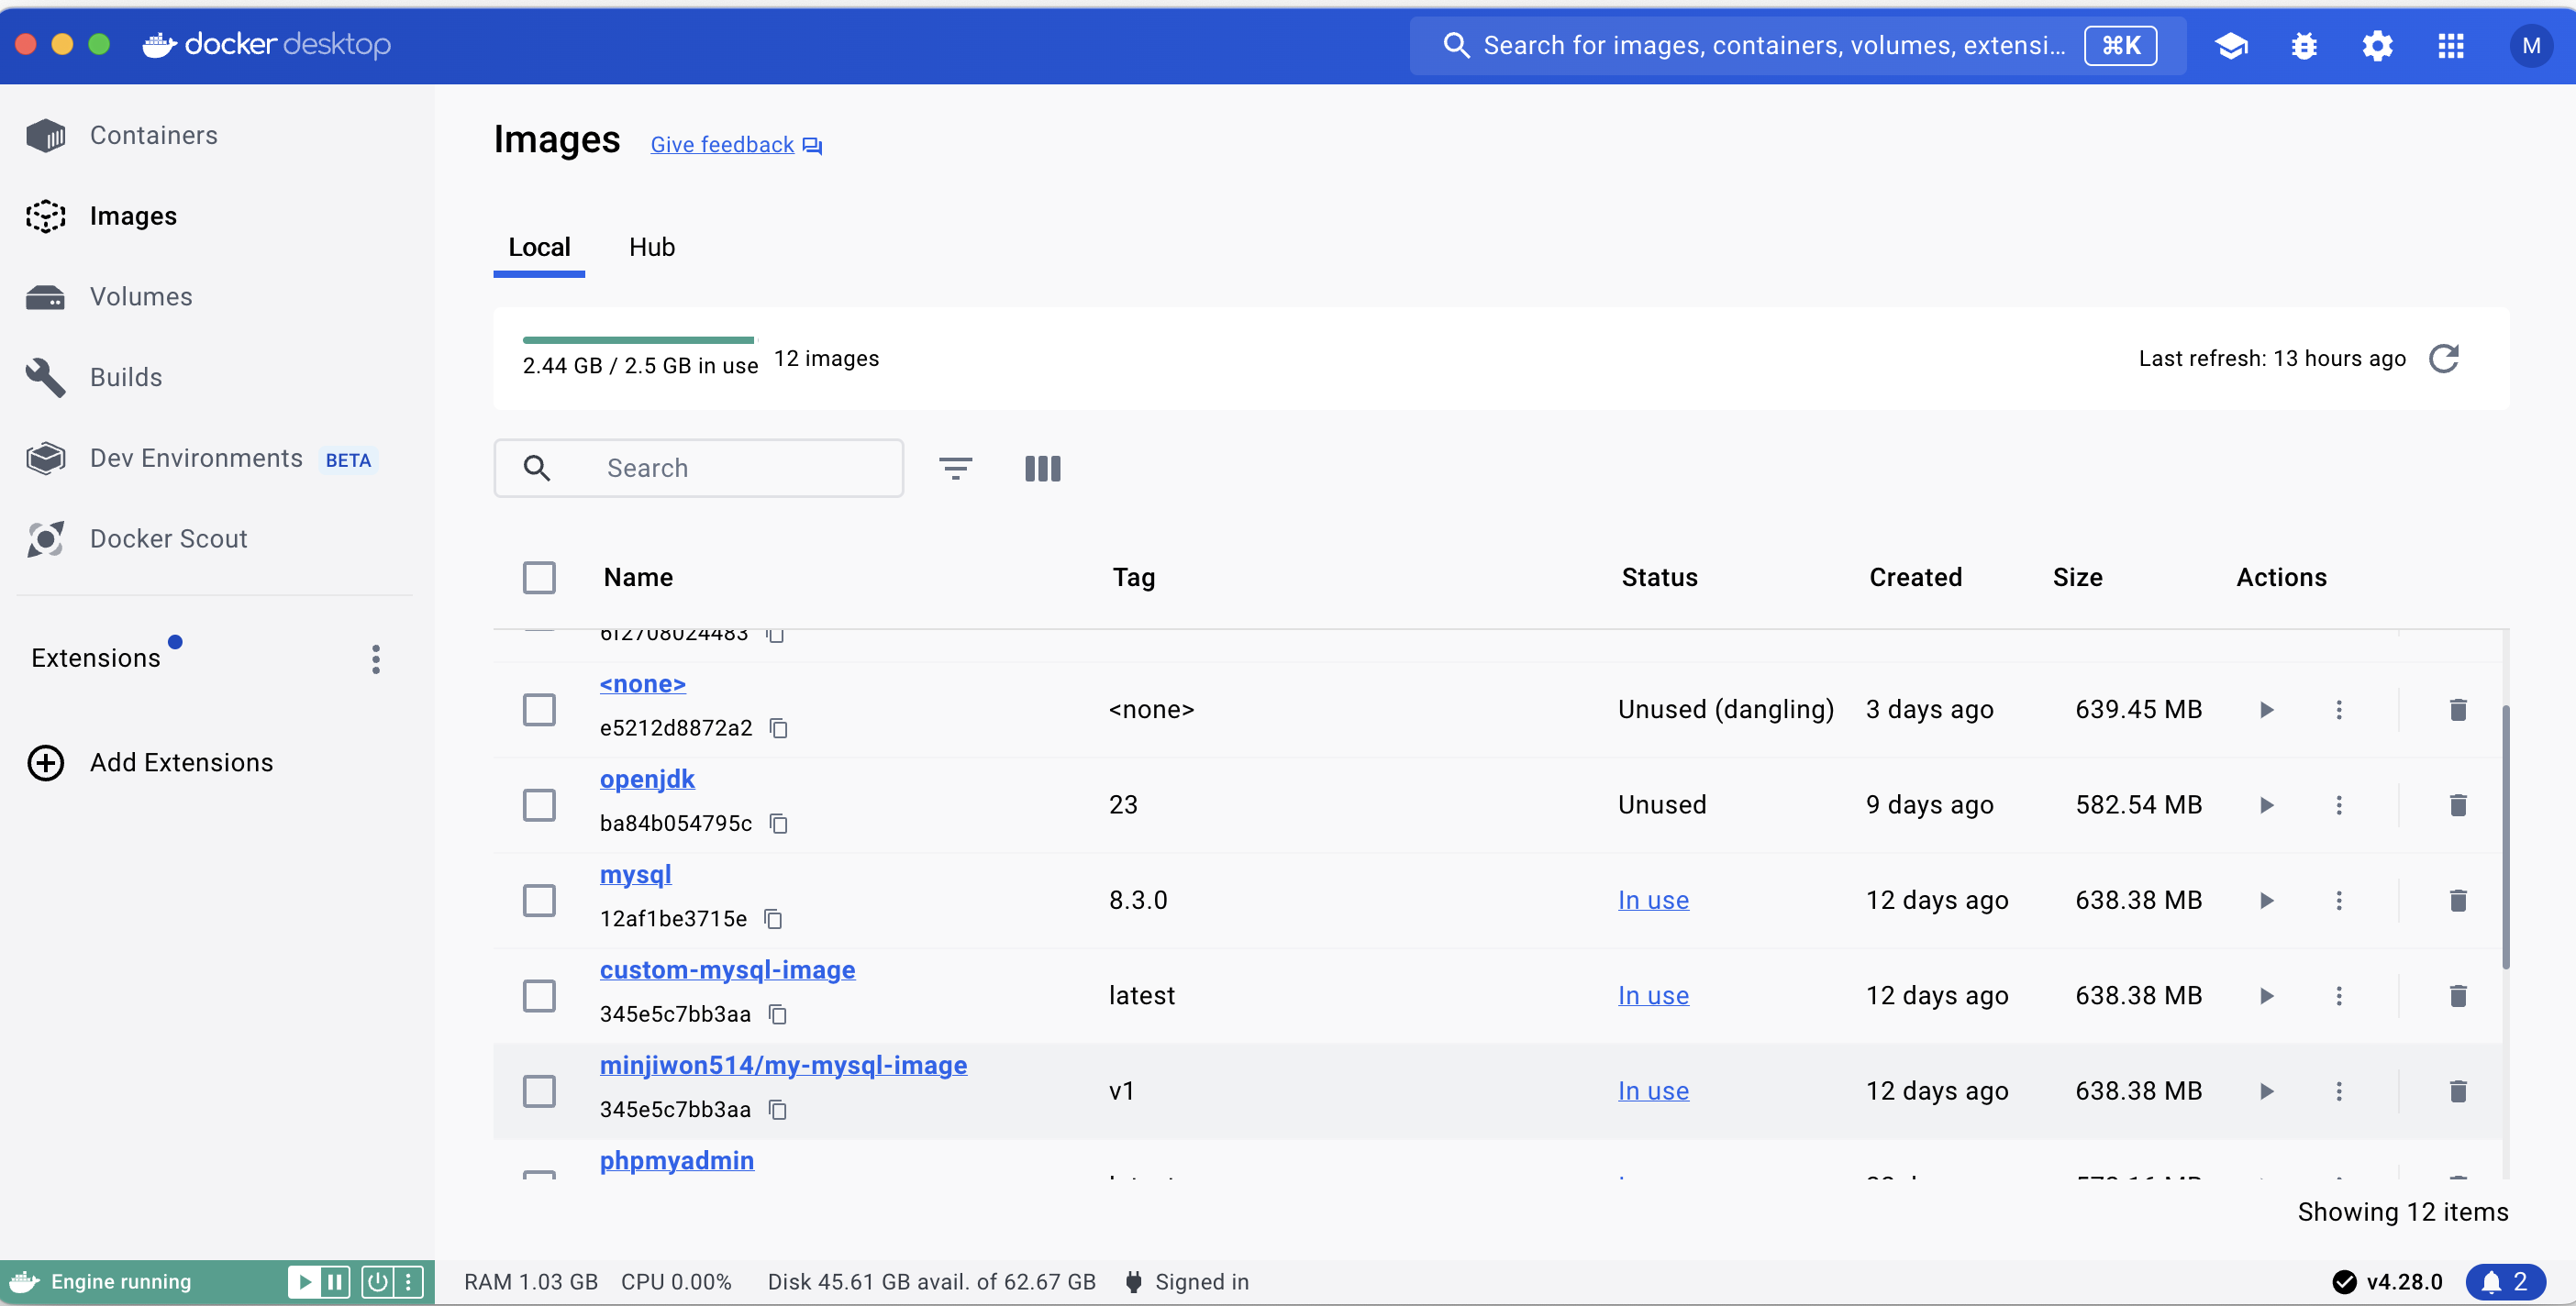Delete the custom-mysql-image image
The height and width of the screenshot is (1306, 2576).
[2457, 995]
